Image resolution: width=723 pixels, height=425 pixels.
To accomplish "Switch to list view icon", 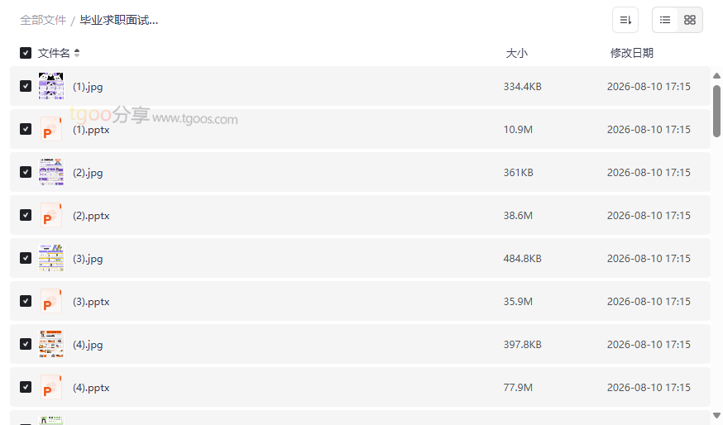I will point(665,21).
